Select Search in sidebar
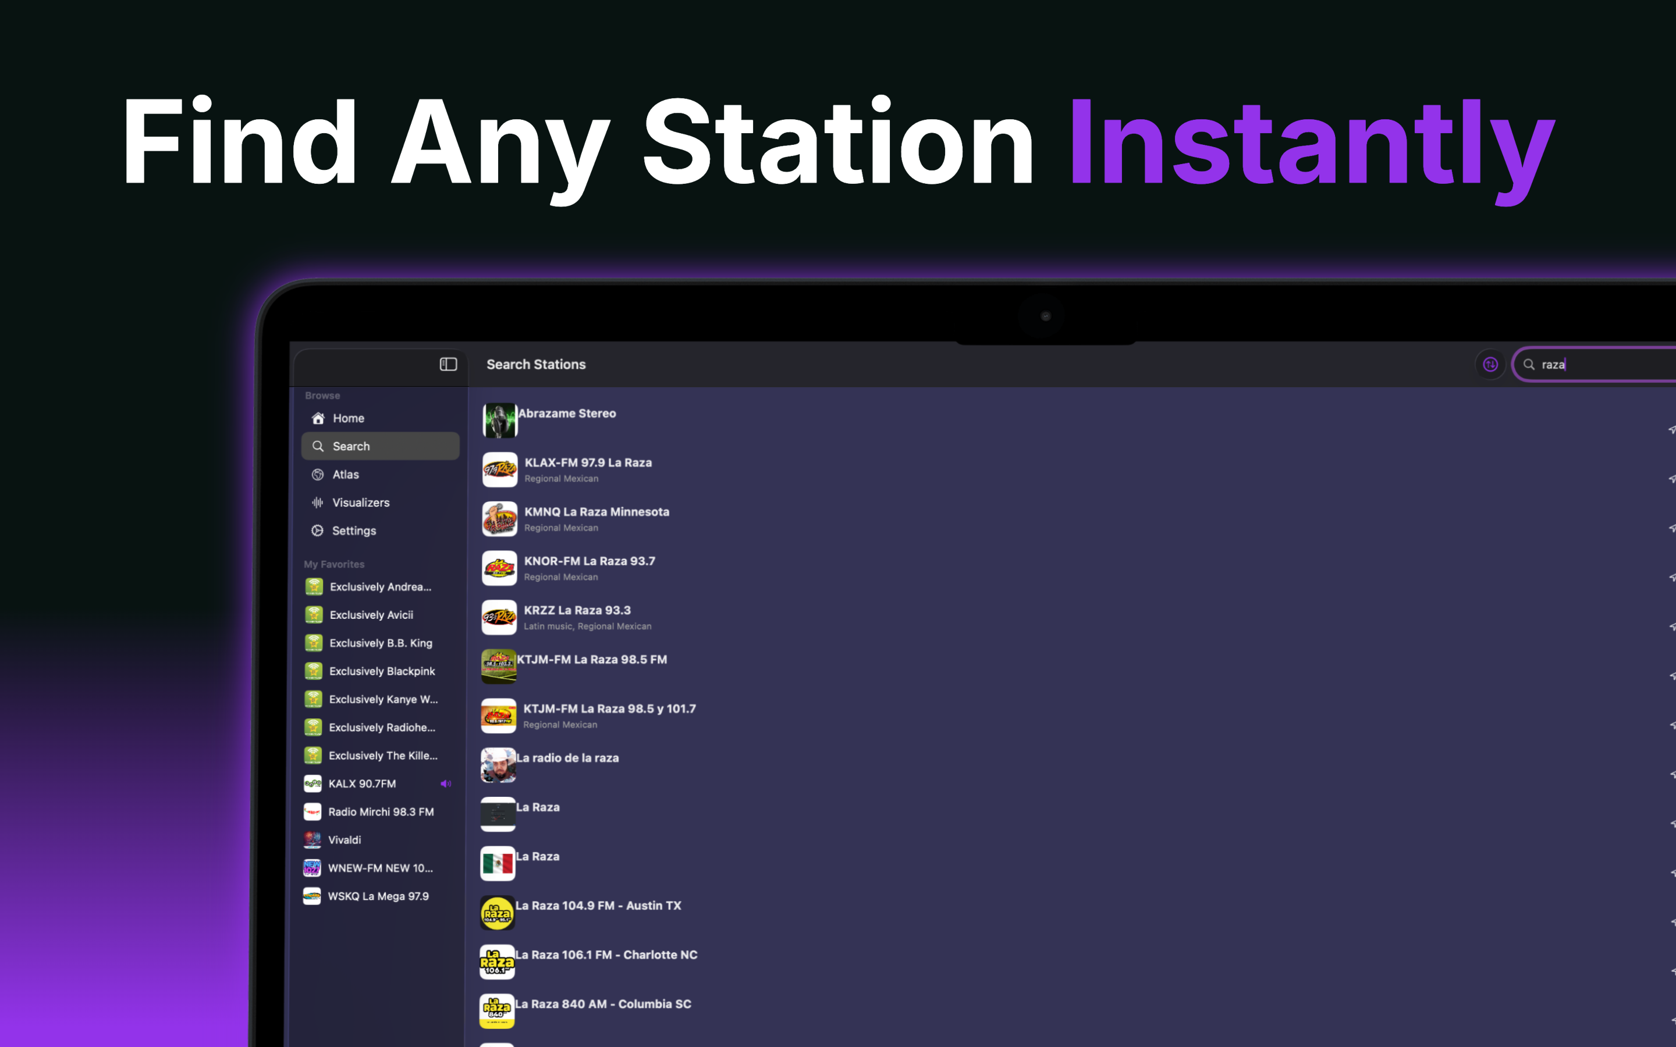1676x1047 pixels. pos(380,446)
